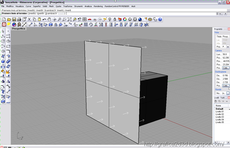Click the Save file icon
Viewport: 230px width, 148px height.
[x=14, y=19]
